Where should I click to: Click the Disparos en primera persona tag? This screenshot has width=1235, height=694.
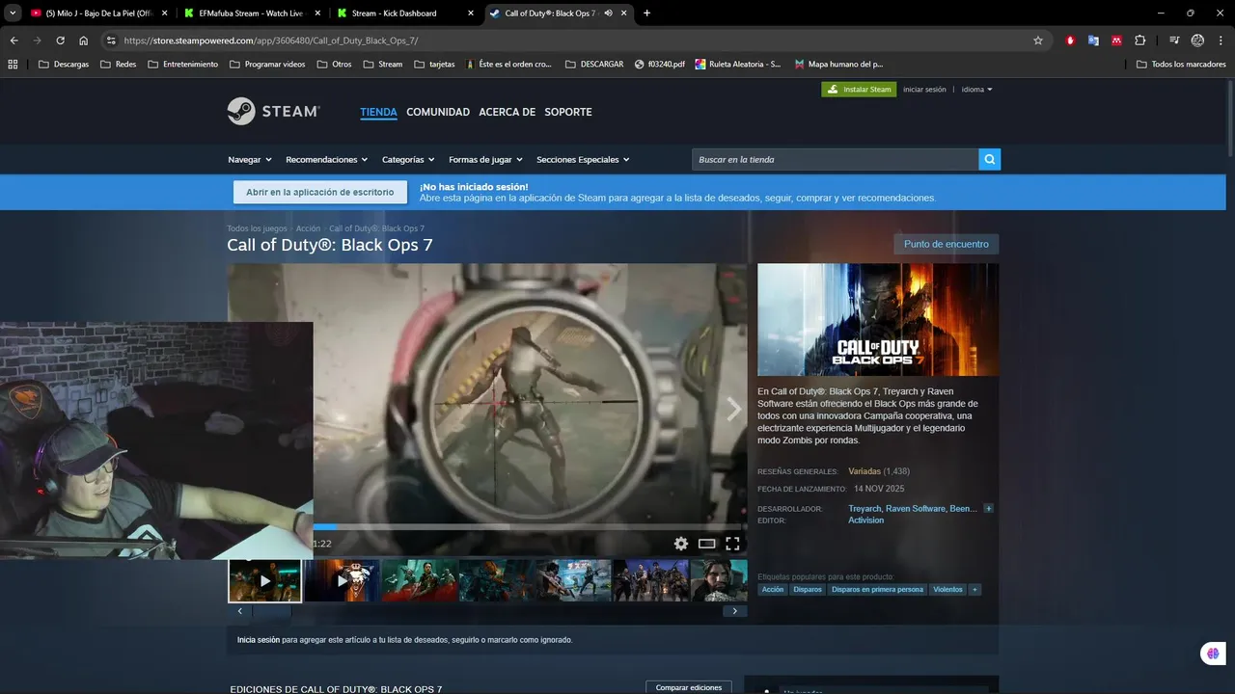[x=877, y=590]
